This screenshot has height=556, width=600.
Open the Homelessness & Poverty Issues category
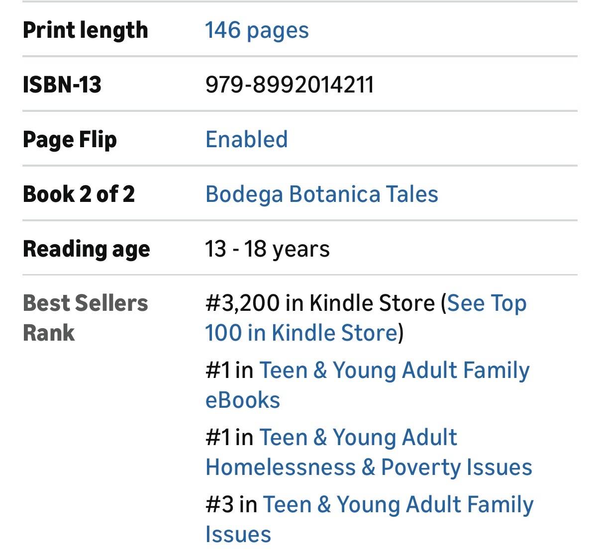pos(369,467)
